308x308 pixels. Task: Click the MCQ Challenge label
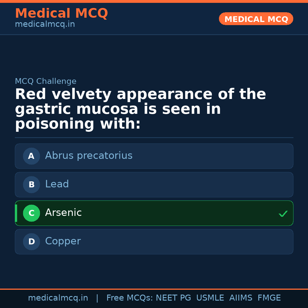[46, 81]
